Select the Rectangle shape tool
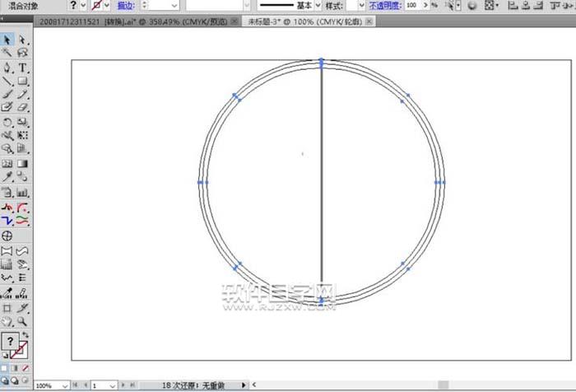 click(22, 81)
